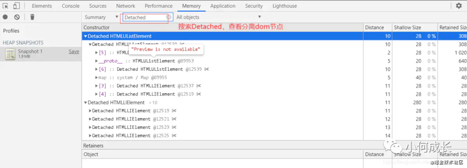Click the ×10 instance count label
The width and height of the screenshot is (467, 168).
pos(153,103)
